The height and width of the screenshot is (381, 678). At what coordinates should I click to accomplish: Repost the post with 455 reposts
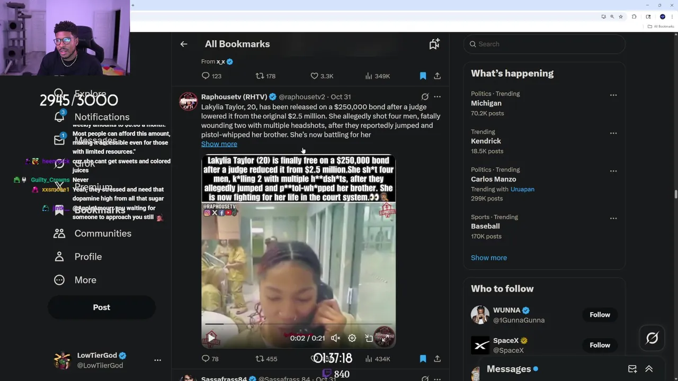tap(266, 359)
